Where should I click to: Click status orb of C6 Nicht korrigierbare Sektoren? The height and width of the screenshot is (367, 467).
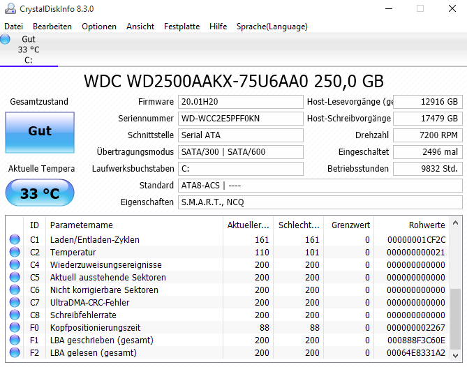pyautogui.click(x=15, y=290)
